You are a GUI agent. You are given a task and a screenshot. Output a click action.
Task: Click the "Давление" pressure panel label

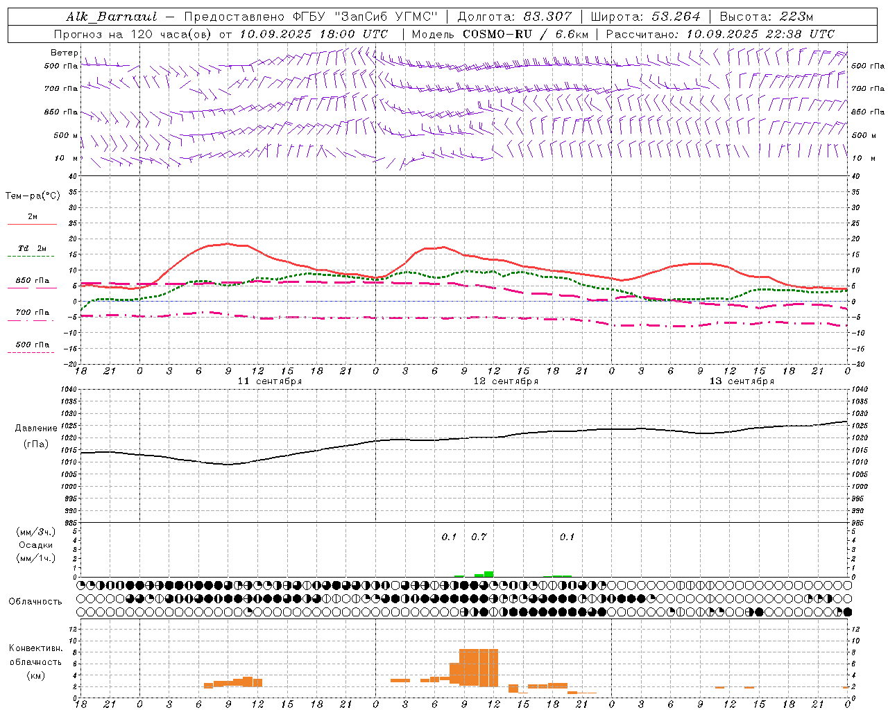click(36, 428)
